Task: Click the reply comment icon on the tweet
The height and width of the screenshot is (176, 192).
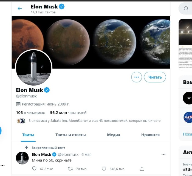Action: pos(34,169)
